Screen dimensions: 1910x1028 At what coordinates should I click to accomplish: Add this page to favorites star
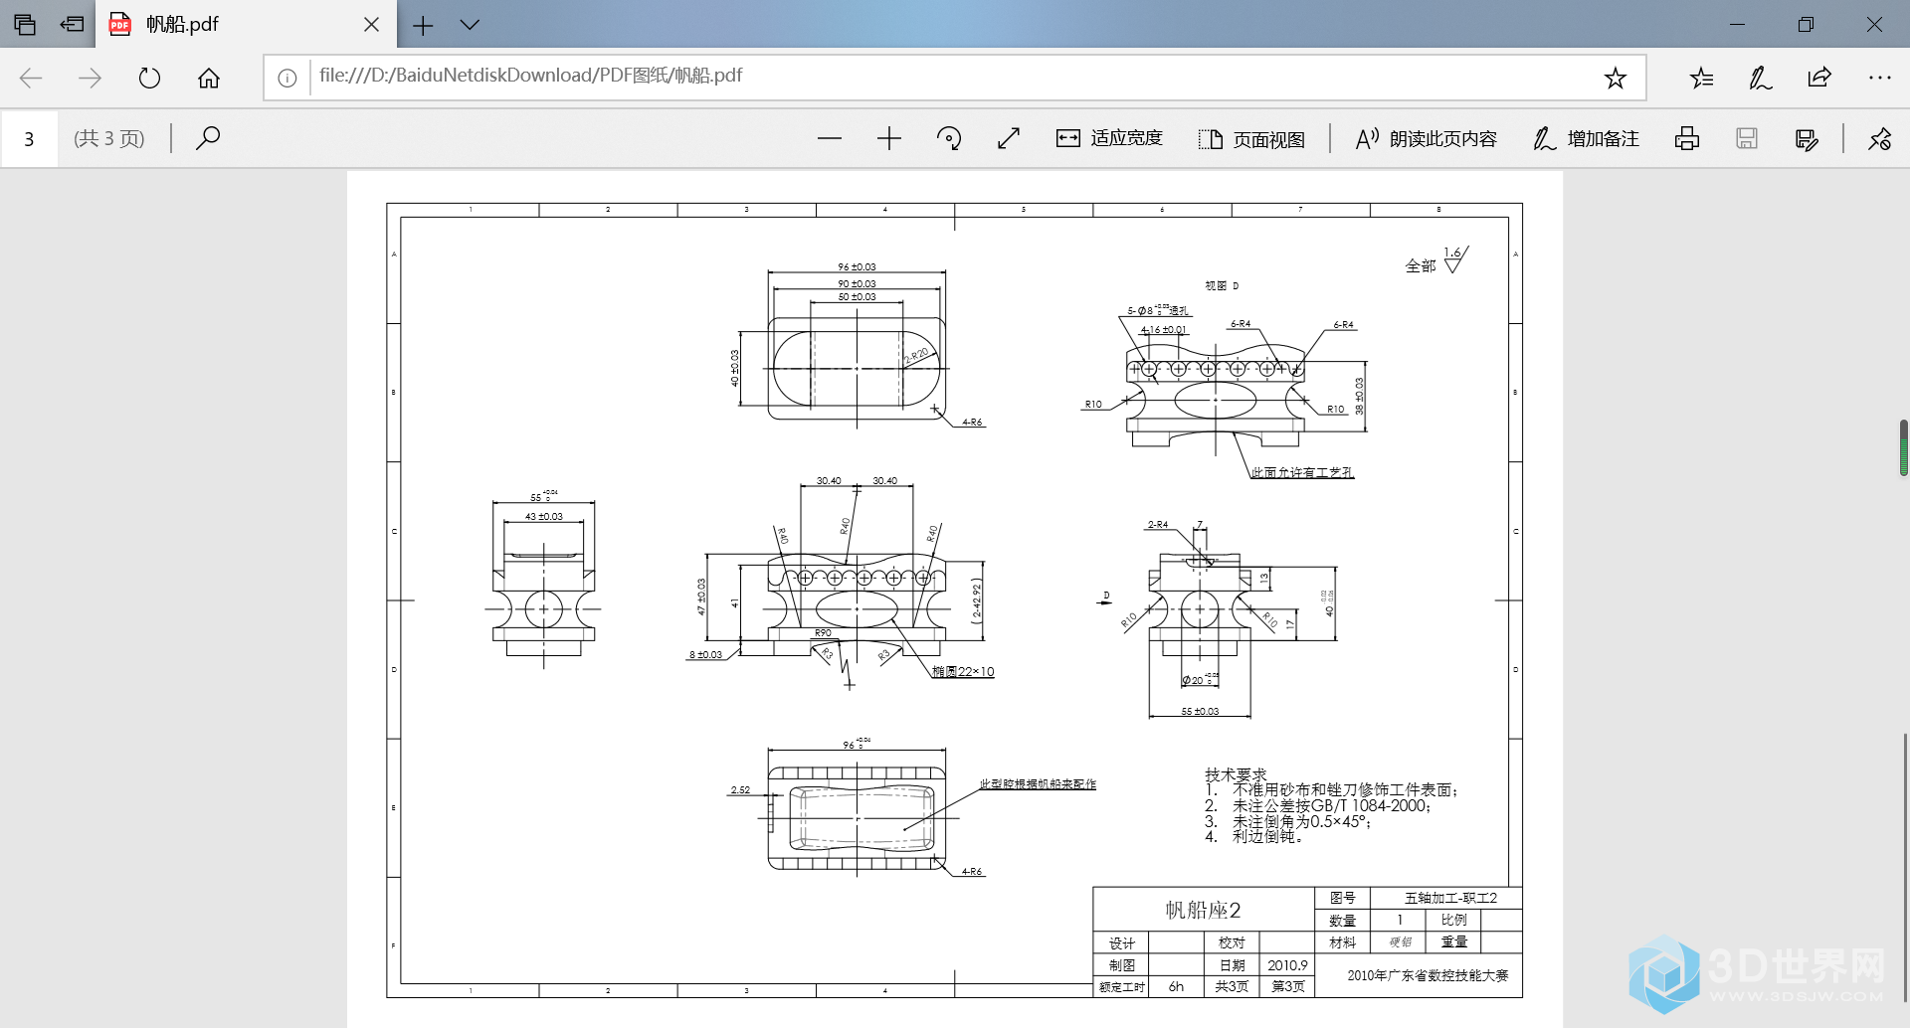tap(1615, 78)
